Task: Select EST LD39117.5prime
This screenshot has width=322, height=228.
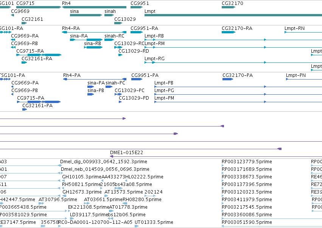Action: click(89, 215)
